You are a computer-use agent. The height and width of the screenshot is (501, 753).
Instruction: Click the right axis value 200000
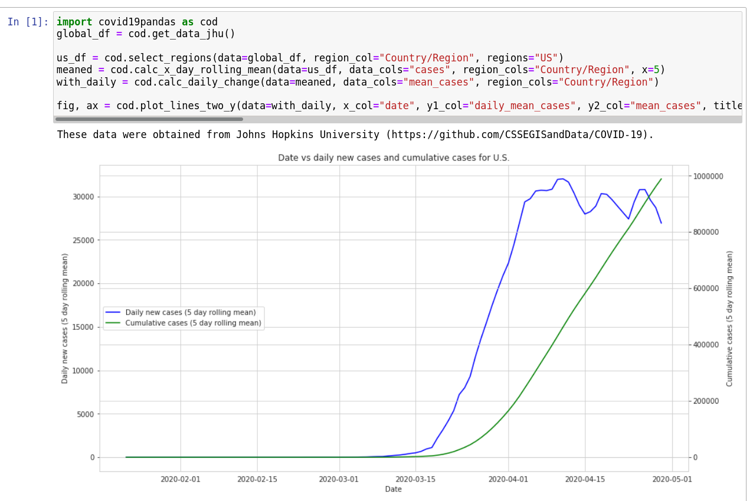point(706,401)
